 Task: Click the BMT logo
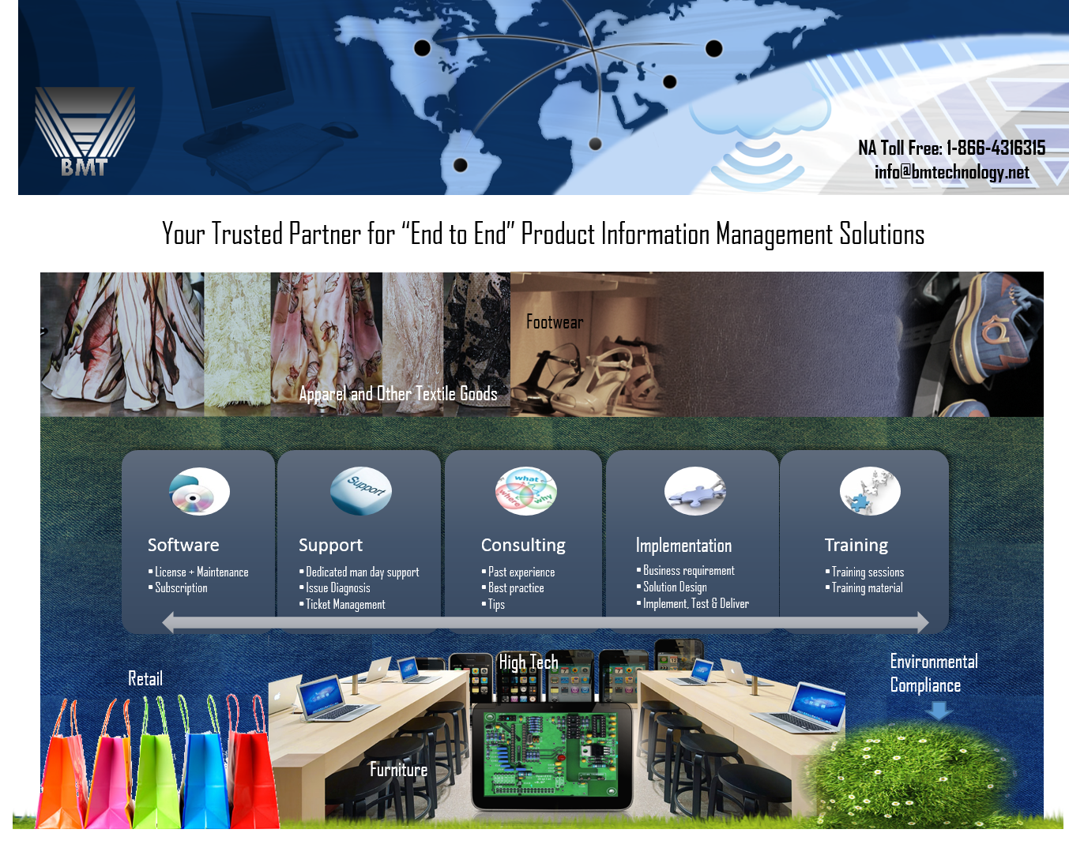85,131
